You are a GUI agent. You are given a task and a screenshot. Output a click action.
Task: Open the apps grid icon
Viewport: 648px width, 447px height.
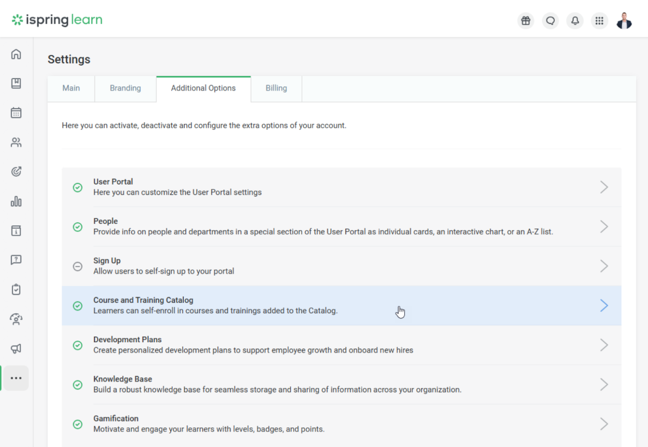599,21
